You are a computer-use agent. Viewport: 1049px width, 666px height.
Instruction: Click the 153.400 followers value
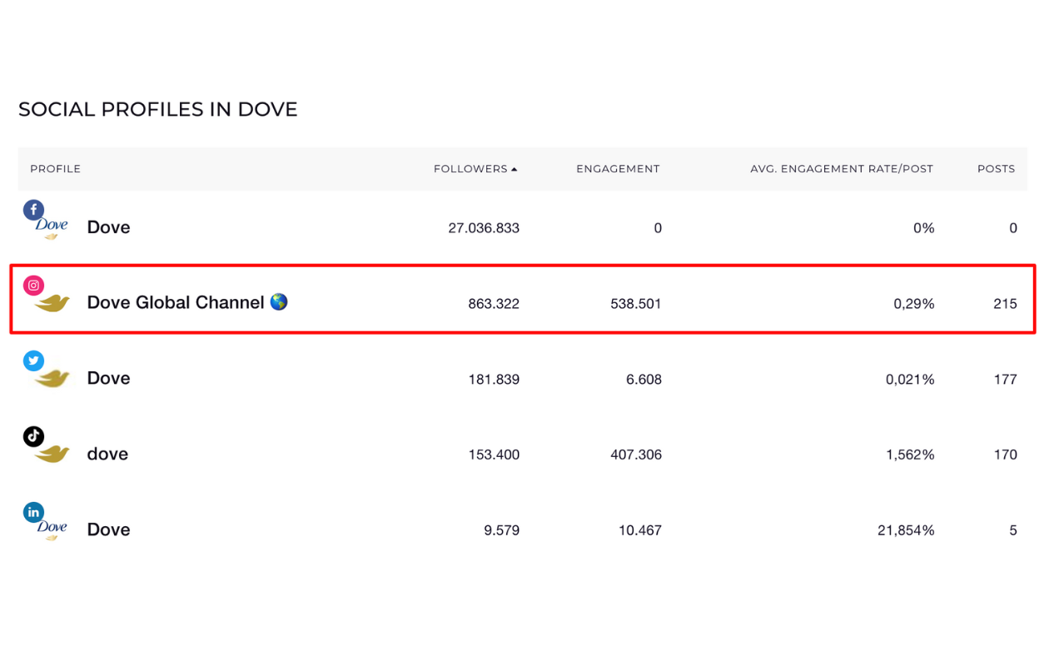[x=494, y=455]
